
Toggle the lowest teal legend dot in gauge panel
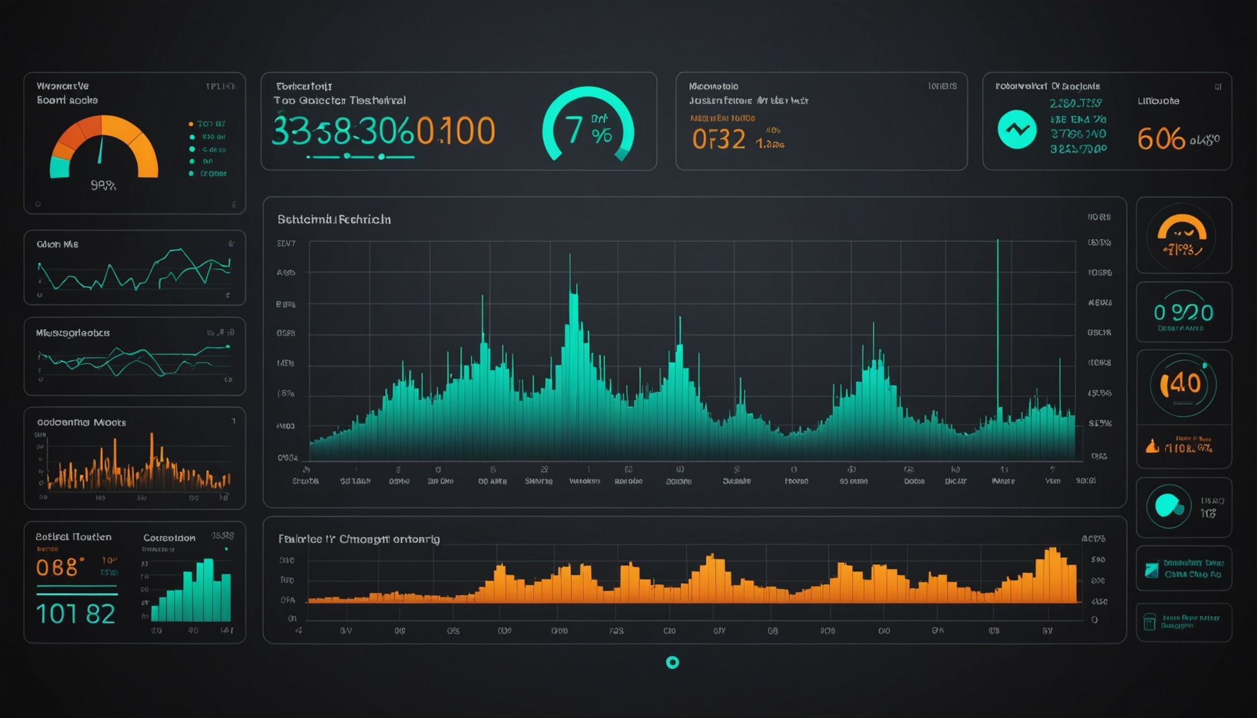coord(191,173)
